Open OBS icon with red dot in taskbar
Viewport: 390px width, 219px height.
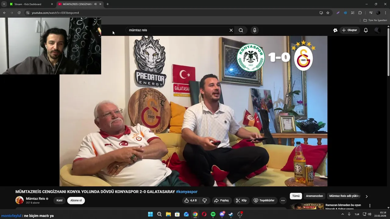click(240, 214)
